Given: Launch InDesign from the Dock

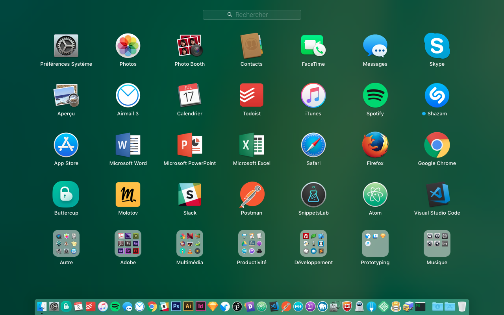Looking at the screenshot, I should click(200, 306).
